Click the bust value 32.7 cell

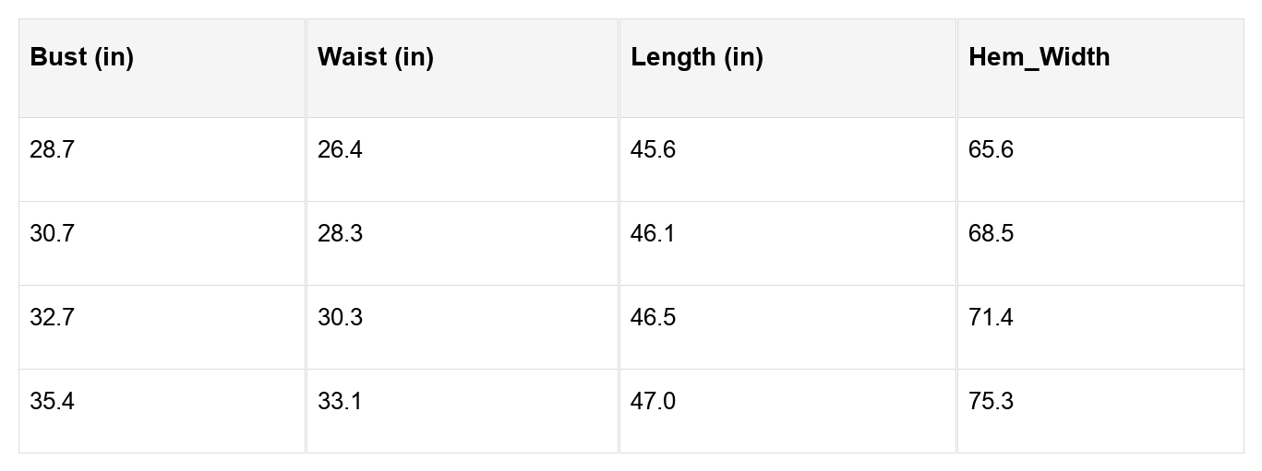coord(52,318)
